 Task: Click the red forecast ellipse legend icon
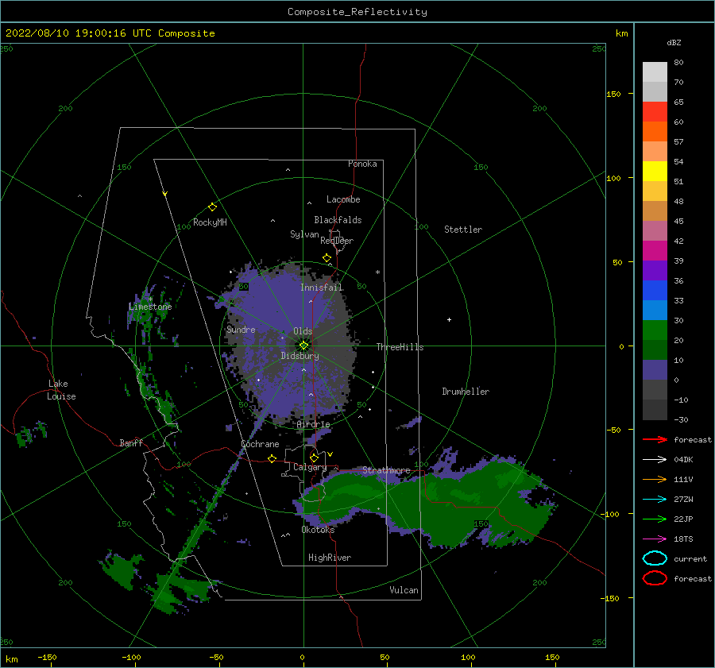(655, 578)
